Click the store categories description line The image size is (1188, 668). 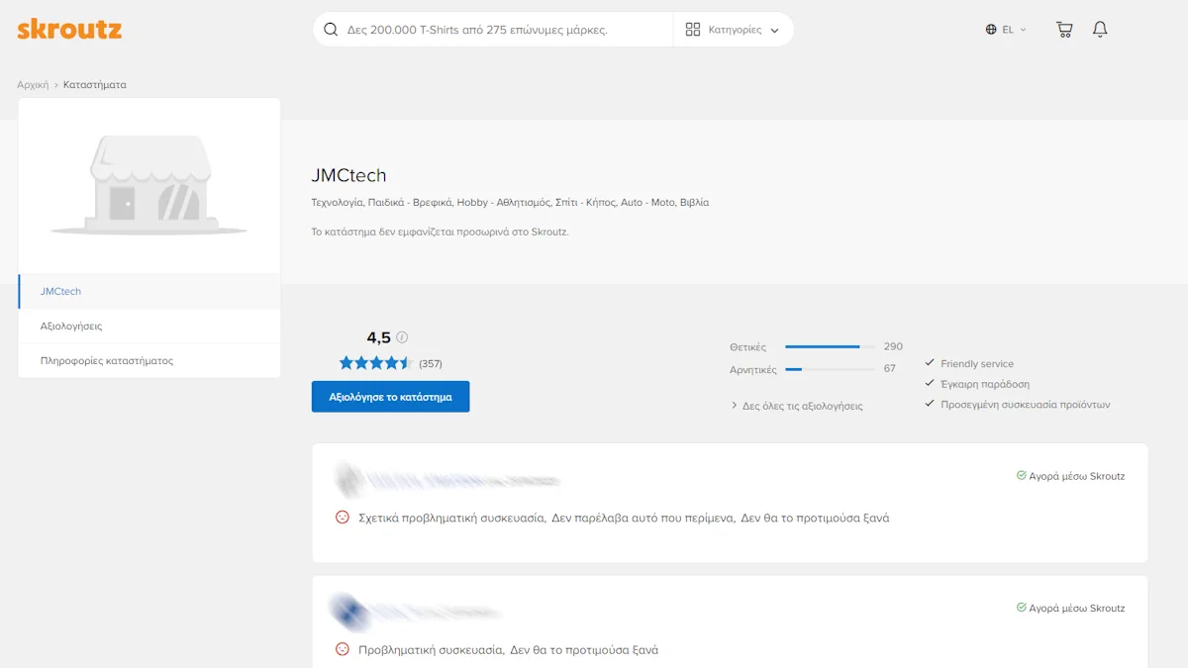pyautogui.click(x=510, y=202)
